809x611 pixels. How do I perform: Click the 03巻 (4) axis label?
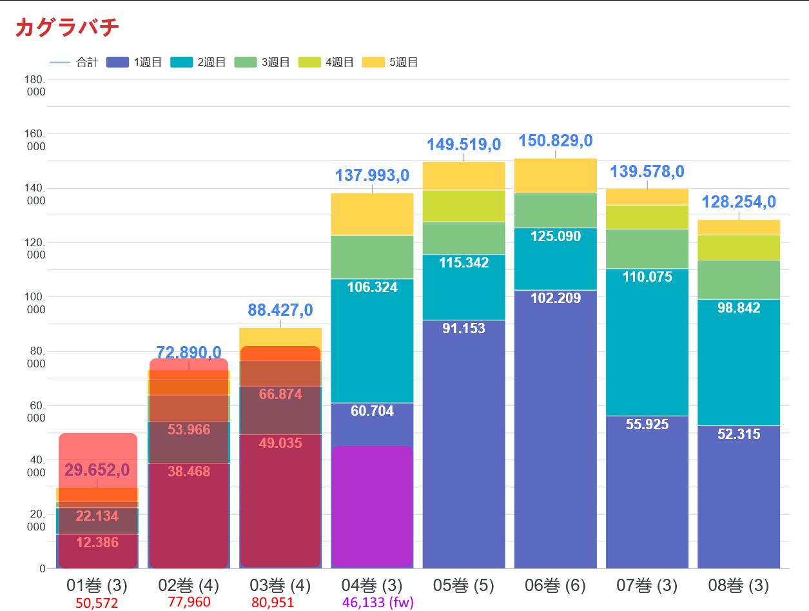pos(280,585)
